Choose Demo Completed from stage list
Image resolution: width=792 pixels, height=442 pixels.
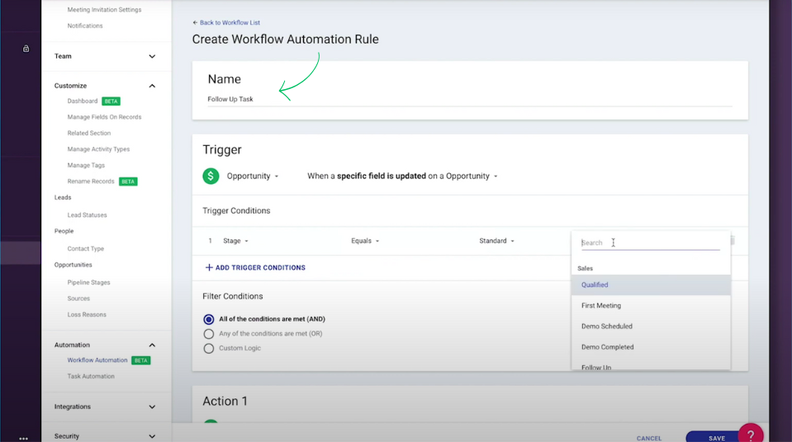tap(651, 346)
